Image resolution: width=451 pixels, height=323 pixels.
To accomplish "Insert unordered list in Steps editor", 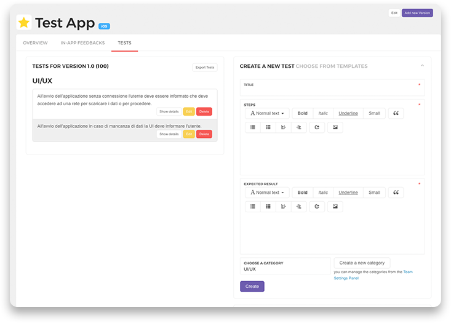I will click(253, 127).
